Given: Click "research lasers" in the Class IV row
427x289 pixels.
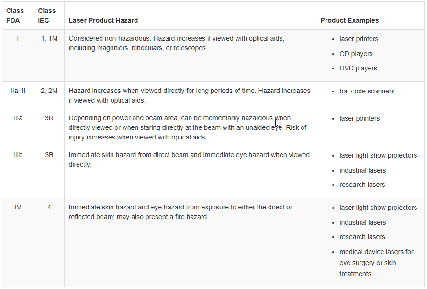Looking at the screenshot, I should click(x=362, y=237).
